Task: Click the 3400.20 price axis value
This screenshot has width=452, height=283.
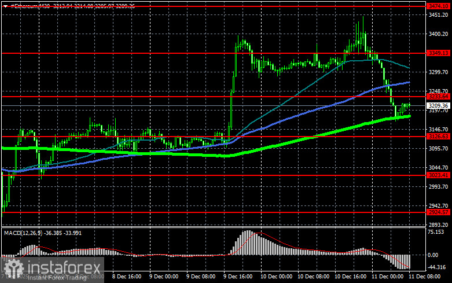Action: coord(438,34)
